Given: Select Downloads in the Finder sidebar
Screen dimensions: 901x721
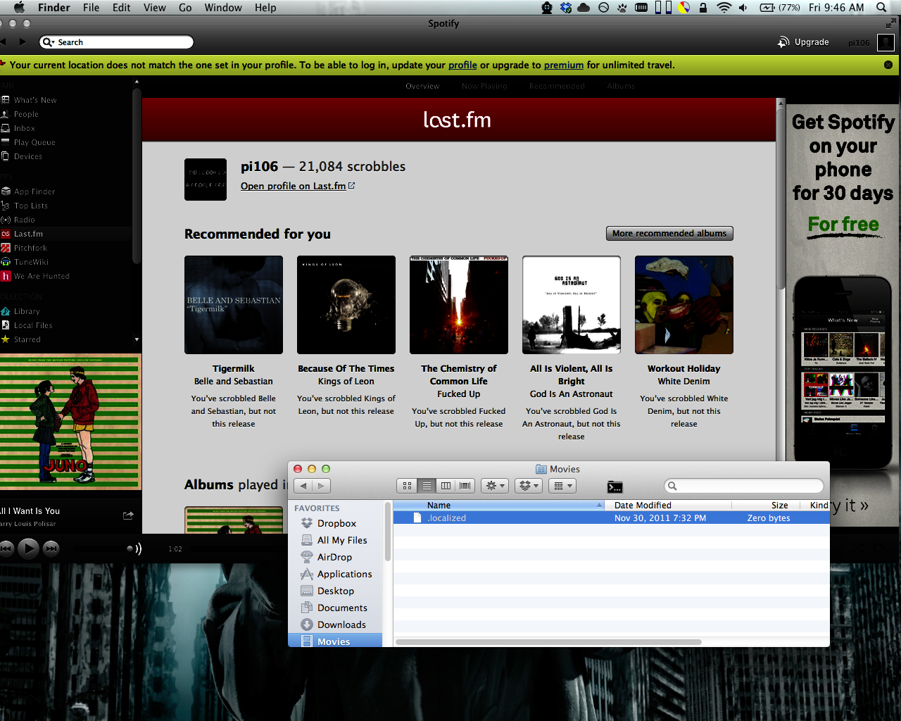Looking at the screenshot, I should 341,625.
